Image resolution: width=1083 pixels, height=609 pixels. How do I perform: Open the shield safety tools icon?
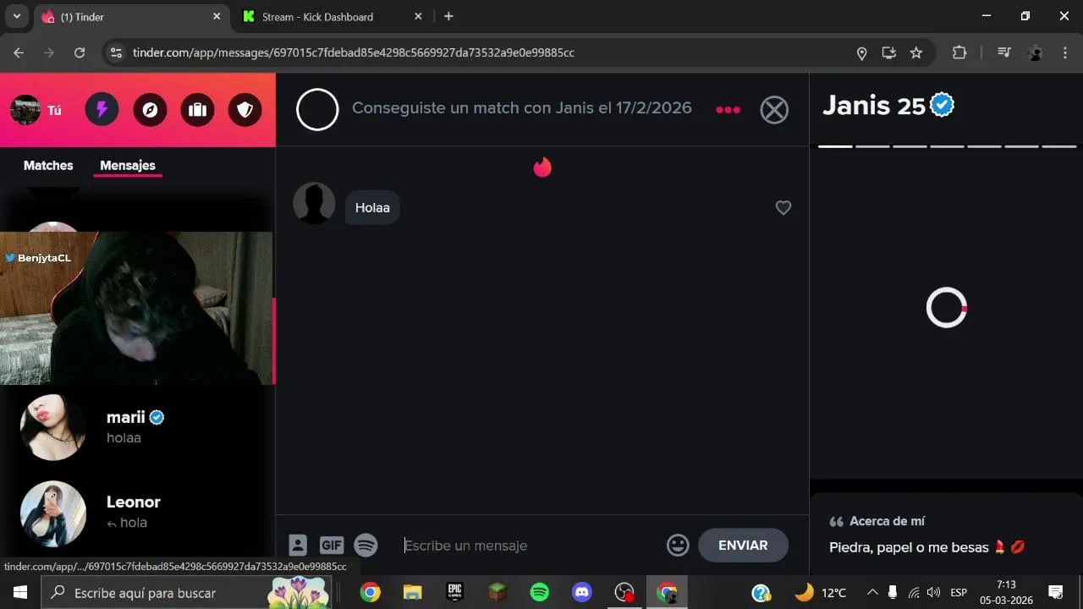[245, 110]
